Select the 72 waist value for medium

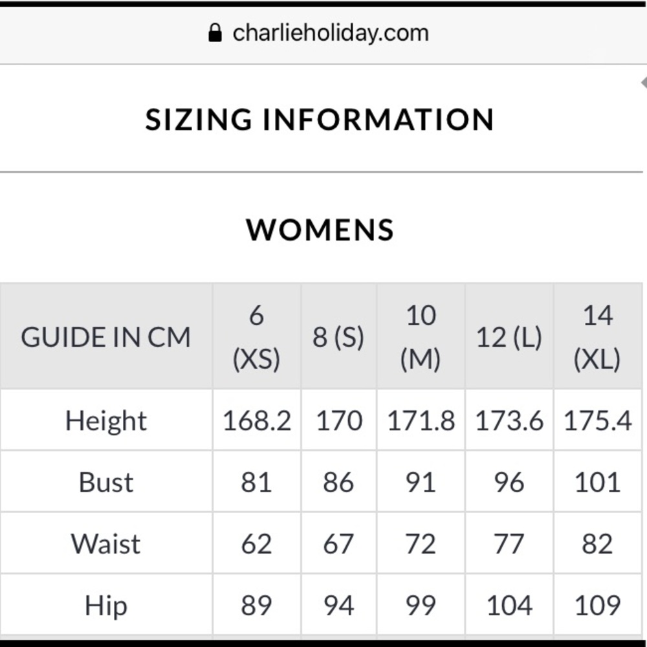(421, 543)
